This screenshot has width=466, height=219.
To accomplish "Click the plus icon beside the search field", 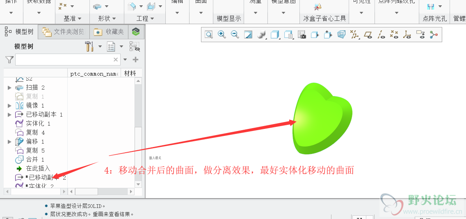I will 135,60.
